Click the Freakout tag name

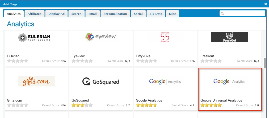pos(207,56)
